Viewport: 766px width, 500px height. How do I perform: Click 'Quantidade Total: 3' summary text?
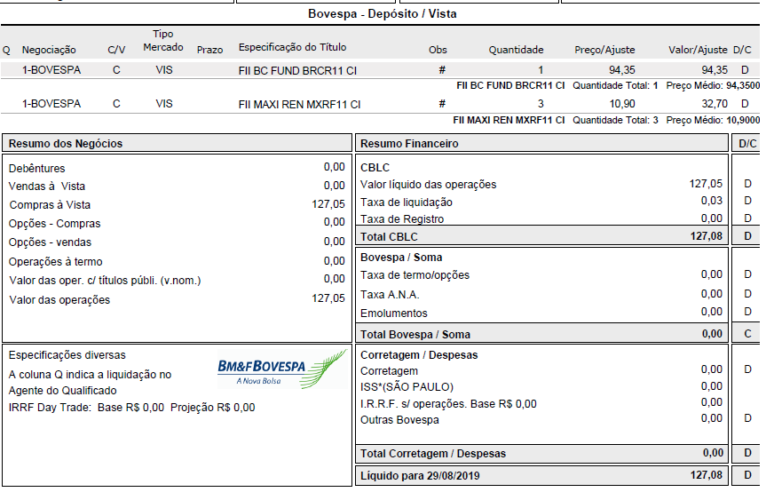click(615, 120)
